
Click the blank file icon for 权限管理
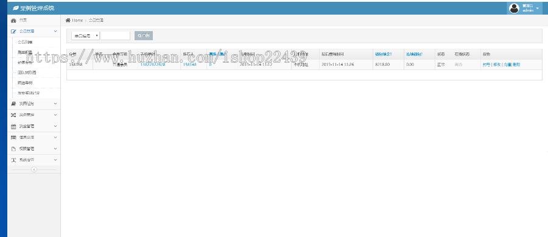point(13,149)
